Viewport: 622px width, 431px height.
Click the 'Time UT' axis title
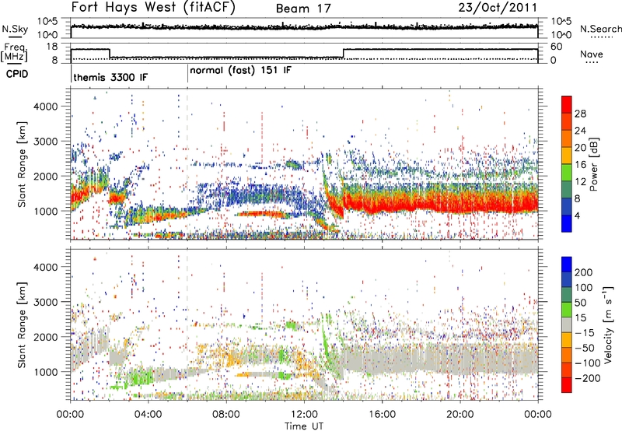(x=304, y=426)
